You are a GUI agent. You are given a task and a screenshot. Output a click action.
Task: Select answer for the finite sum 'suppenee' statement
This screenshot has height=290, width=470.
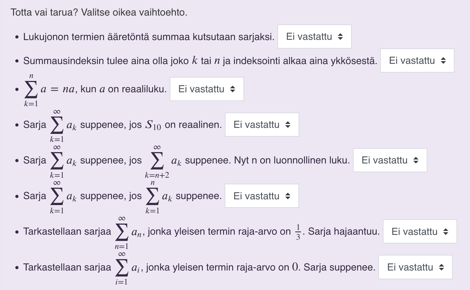point(261,196)
